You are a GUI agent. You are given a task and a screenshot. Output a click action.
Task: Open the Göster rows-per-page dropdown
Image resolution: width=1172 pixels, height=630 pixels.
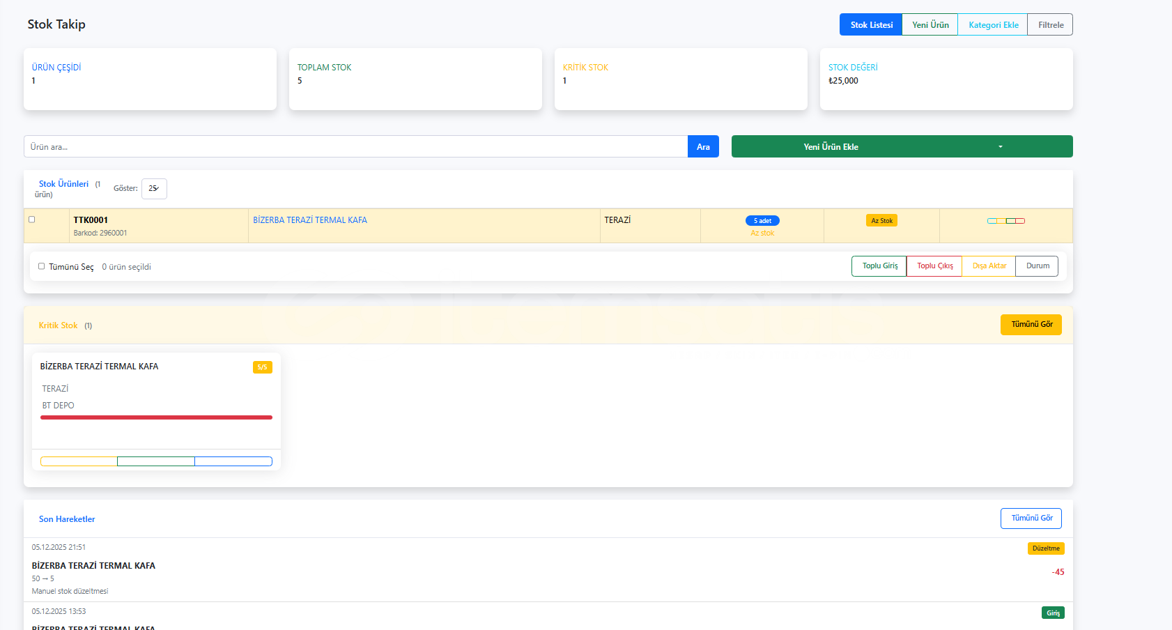[x=154, y=189]
